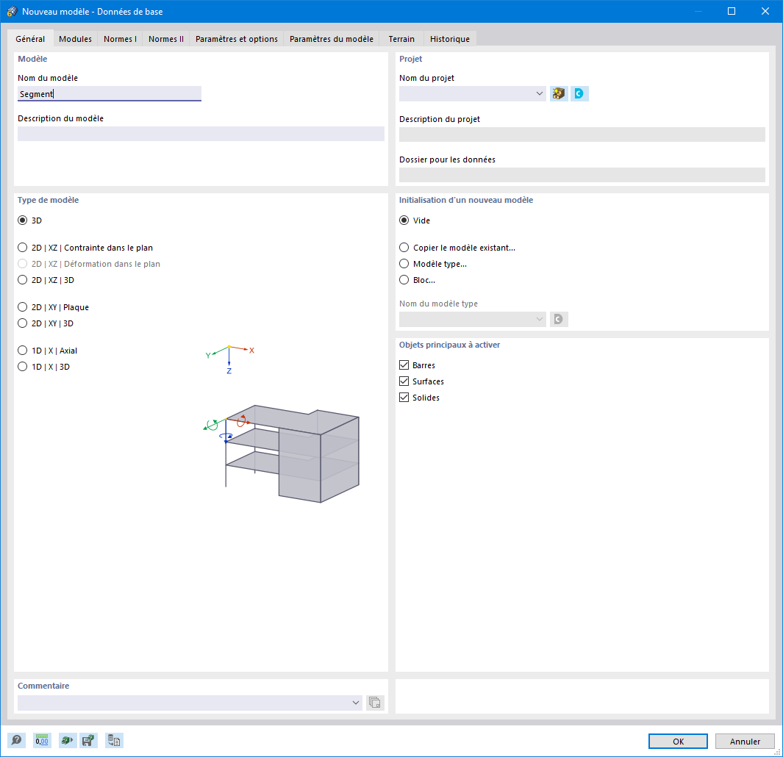The height and width of the screenshot is (757, 783).
Task: Switch to the Général tab
Action: 30,38
